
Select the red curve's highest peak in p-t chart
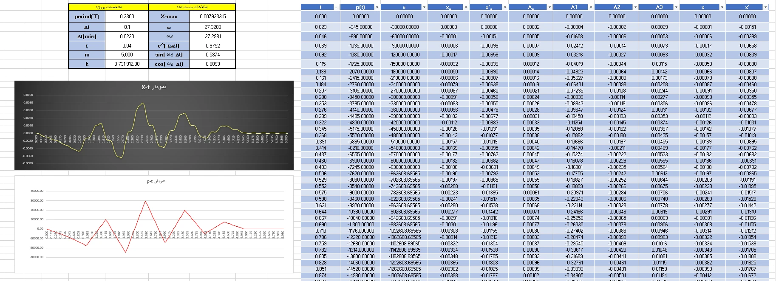pos(146,202)
